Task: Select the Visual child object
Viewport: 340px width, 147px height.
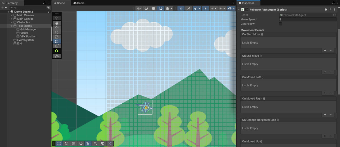Action: tap(24, 33)
